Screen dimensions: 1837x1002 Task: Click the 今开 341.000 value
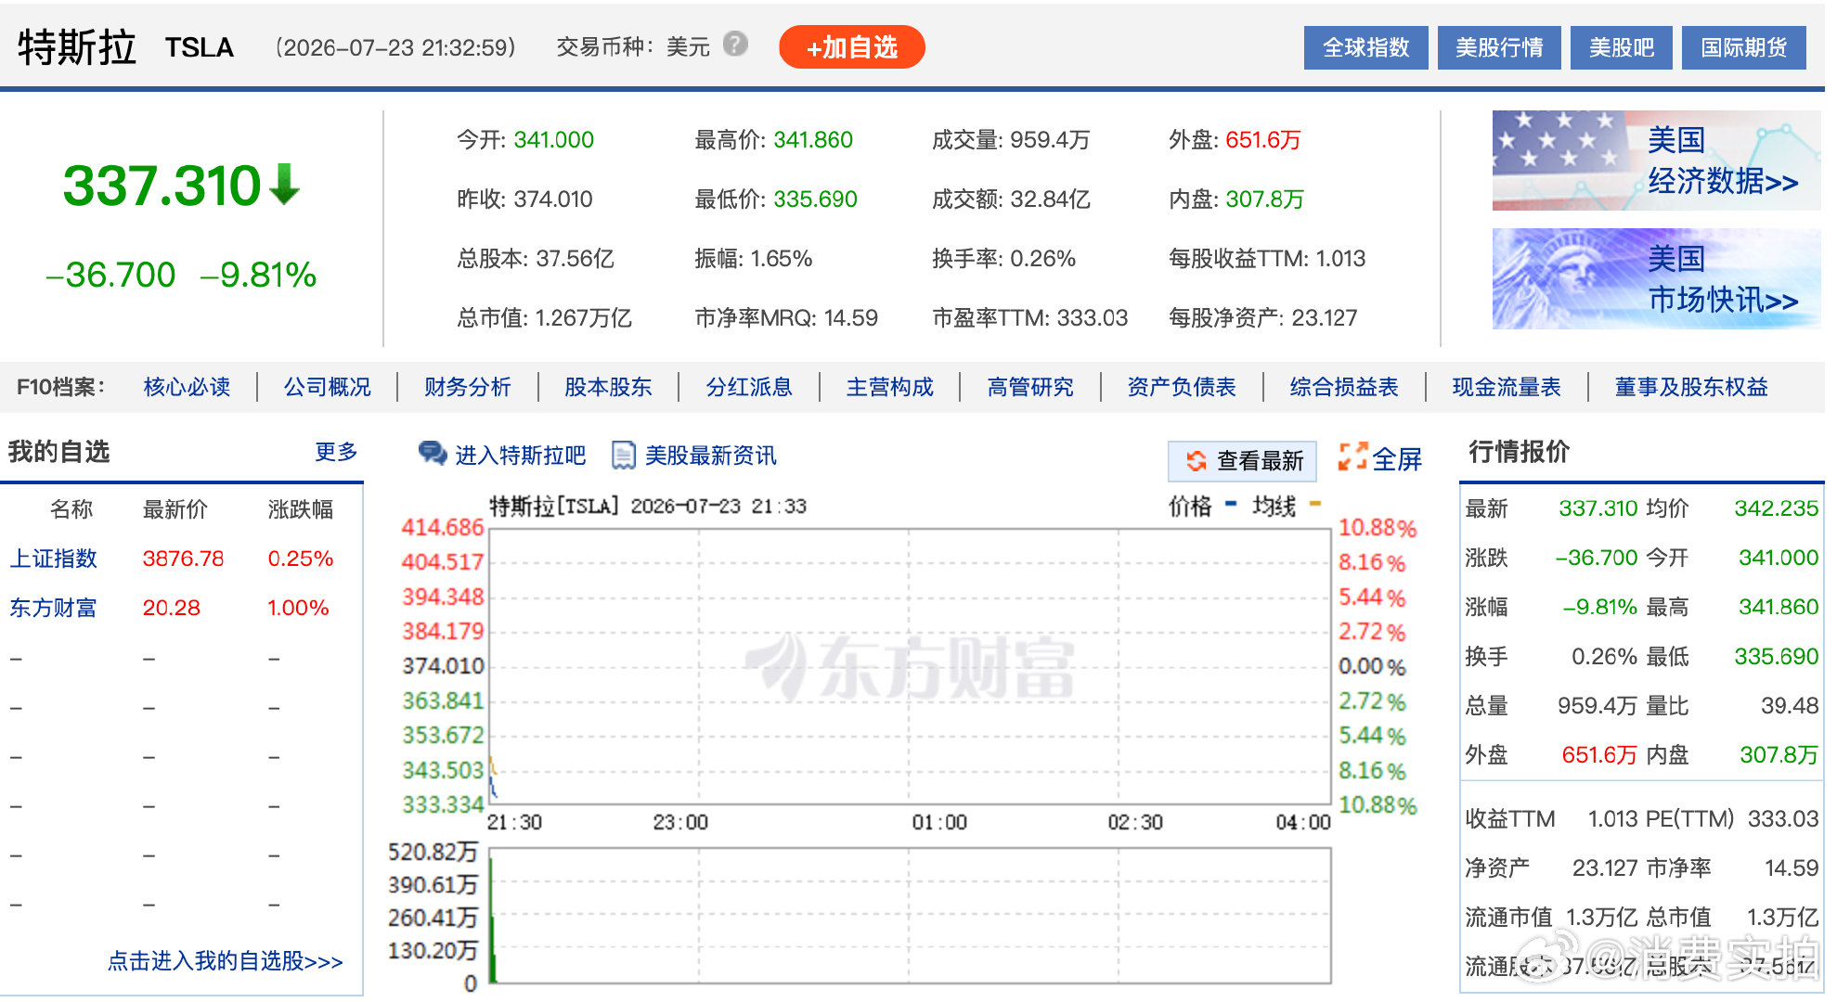[x=553, y=140]
